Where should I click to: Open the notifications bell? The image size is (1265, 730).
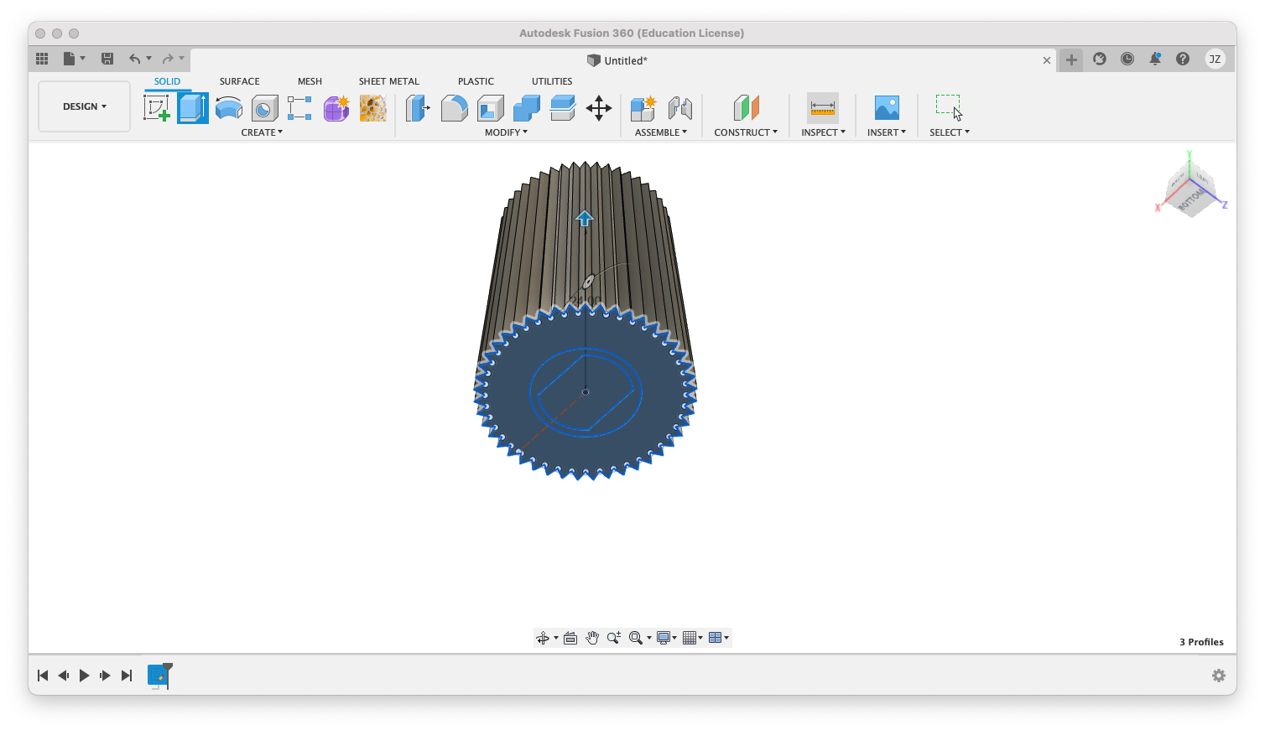(x=1155, y=59)
